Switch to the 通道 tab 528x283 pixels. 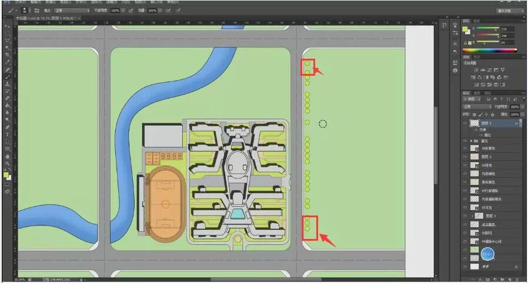point(476,93)
